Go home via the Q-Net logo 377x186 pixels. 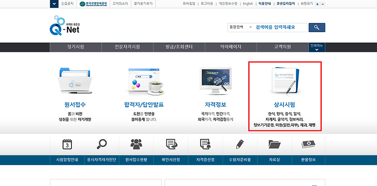click(64, 26)
